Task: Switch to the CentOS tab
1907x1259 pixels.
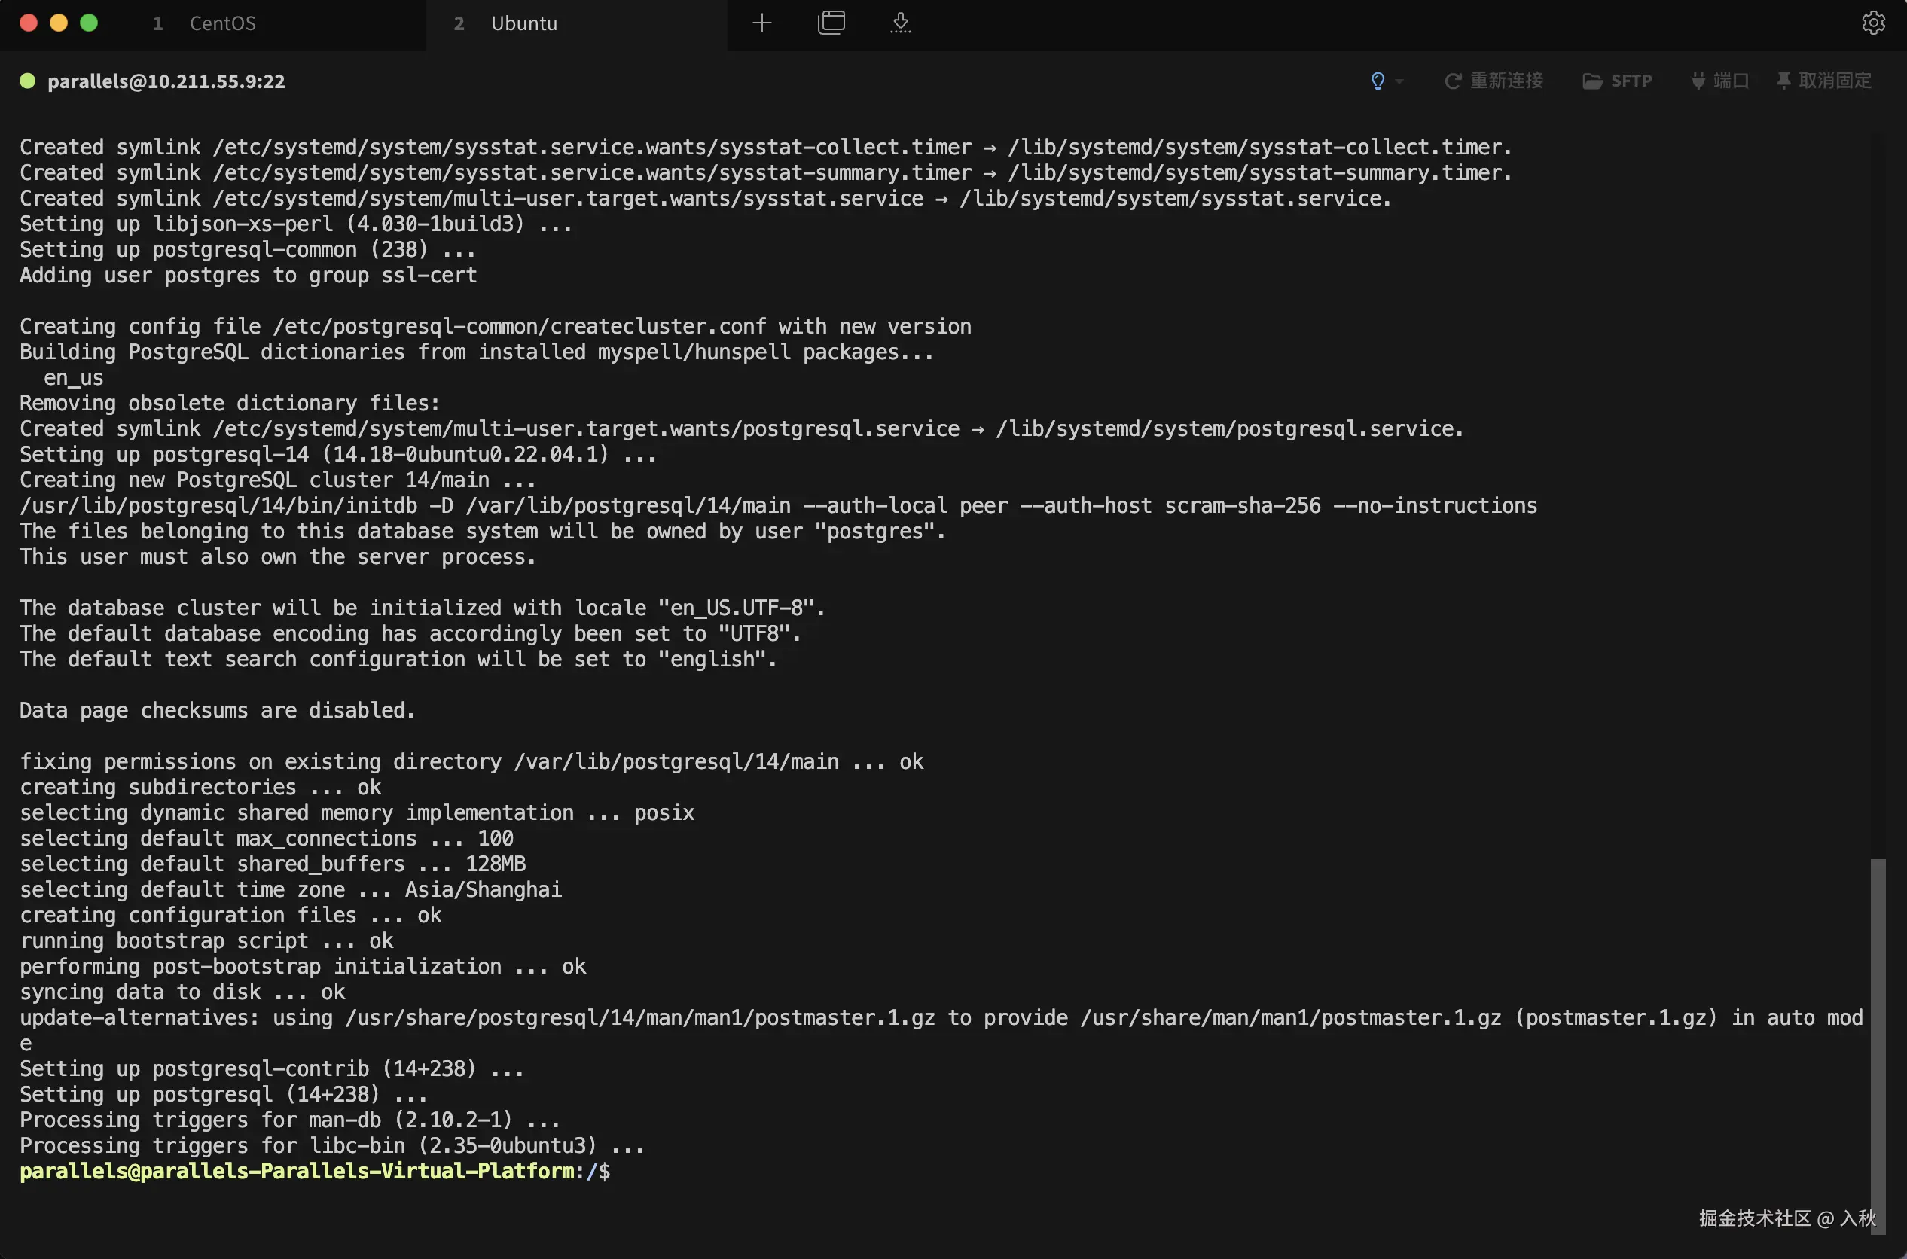Action: coord(222,23)
